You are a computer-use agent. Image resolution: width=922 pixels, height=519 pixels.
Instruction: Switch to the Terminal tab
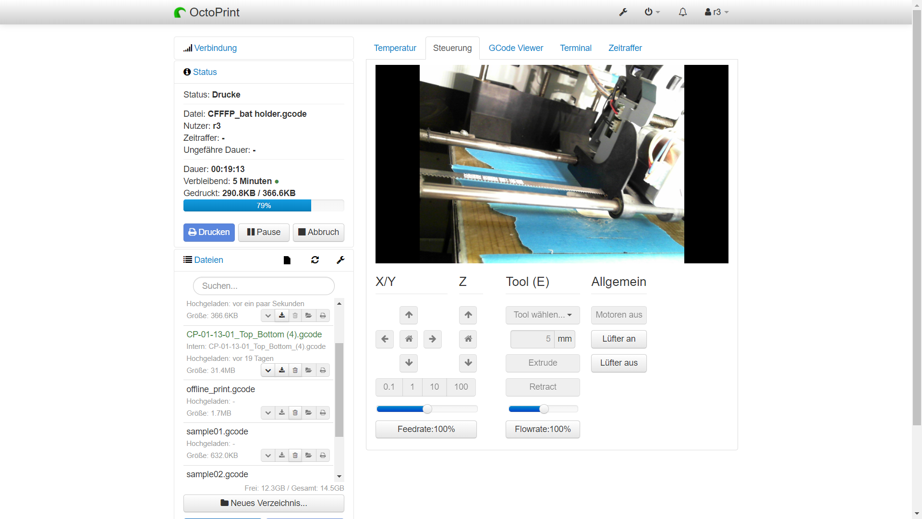tap(575, 48)
